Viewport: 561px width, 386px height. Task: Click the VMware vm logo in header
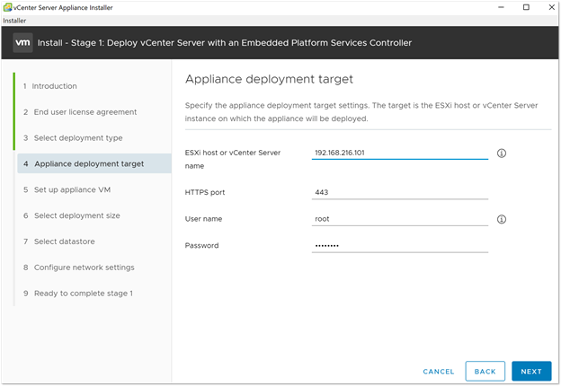[23, 42]
